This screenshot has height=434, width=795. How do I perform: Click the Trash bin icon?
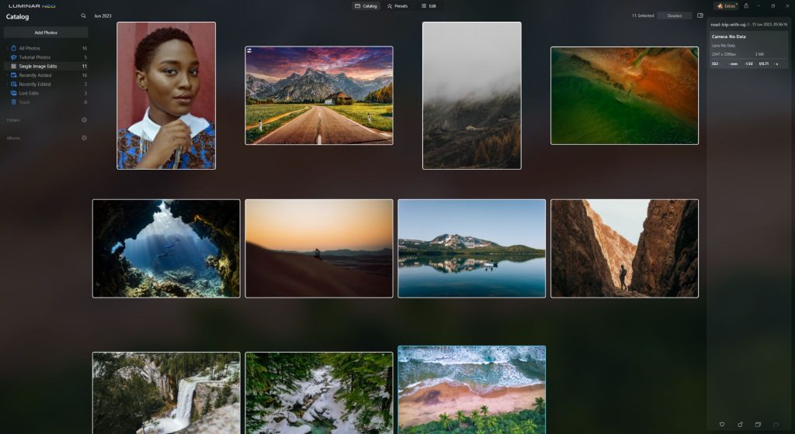pos(14,102)
